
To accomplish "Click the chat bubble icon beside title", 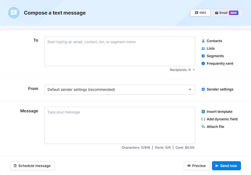I will [14, 13].
